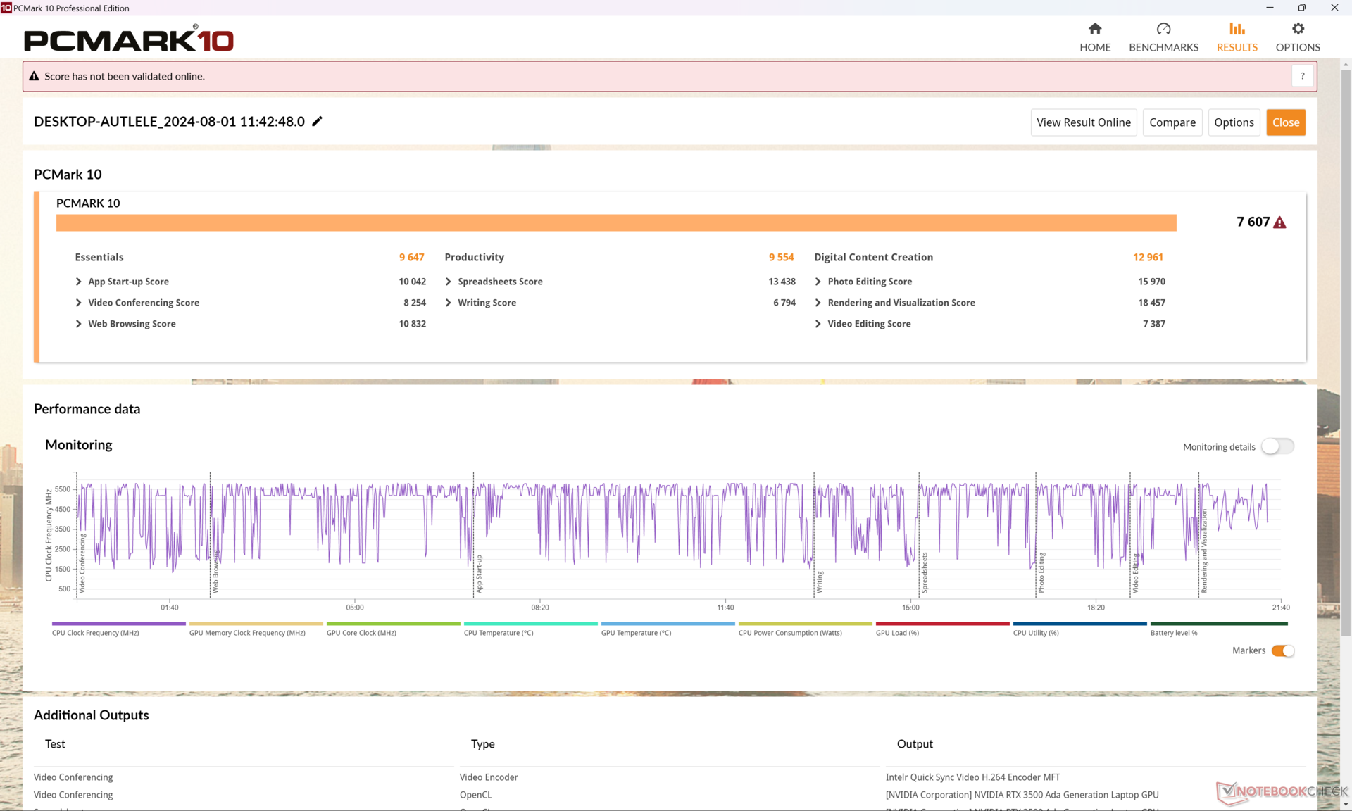Image resolution: width=1352 pixels, height=811 pixels.
Task: Open Benchmarks gauge icon
Action: point(1163,29)
